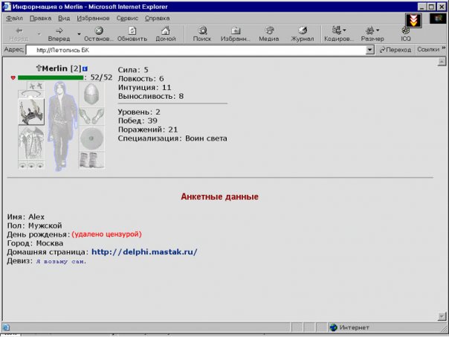Open the delphi.mastak.ru homepage link
This screenshot has height=337, width=449.
[144, 252]
